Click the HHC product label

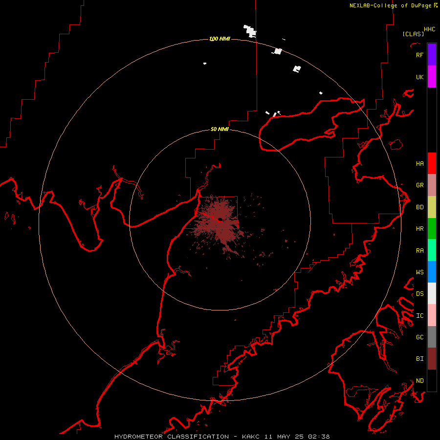click(430, 29)
